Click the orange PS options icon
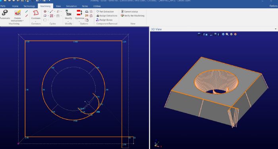 coord(87,15)
